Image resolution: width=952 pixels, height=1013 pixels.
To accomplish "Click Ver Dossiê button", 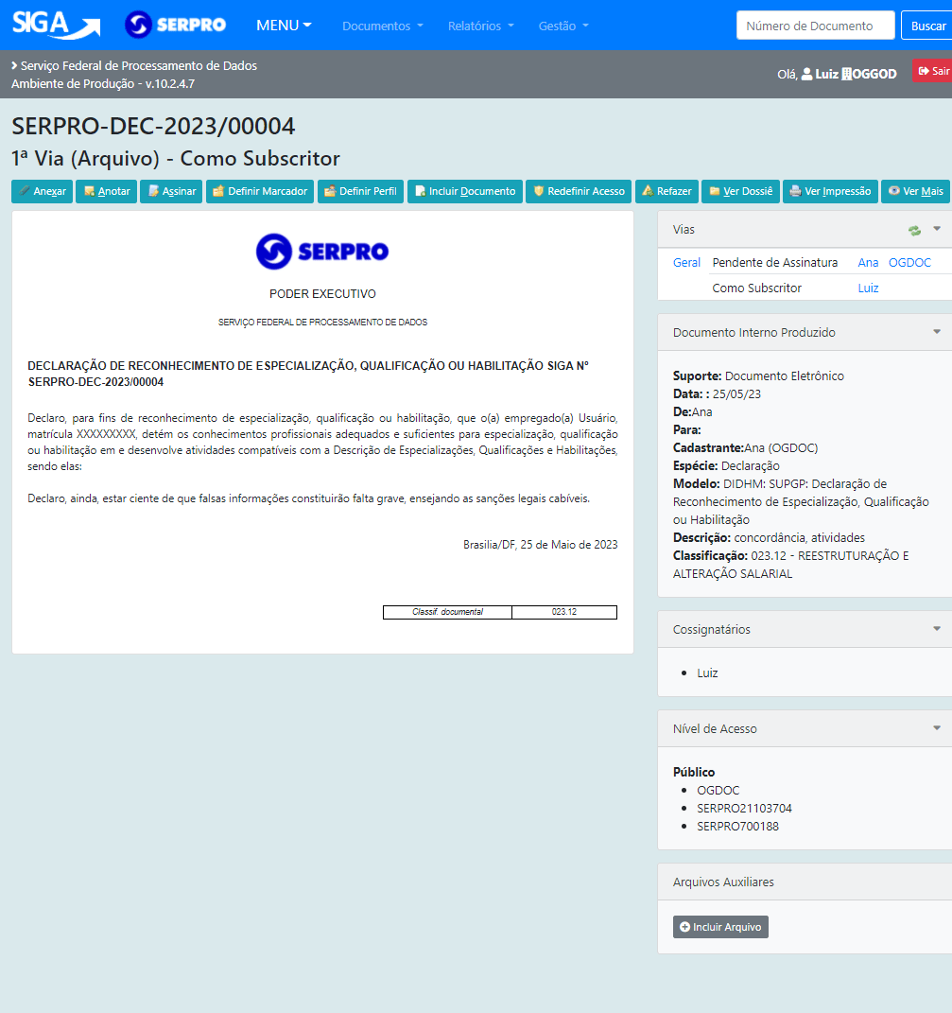I will [740, 191].
